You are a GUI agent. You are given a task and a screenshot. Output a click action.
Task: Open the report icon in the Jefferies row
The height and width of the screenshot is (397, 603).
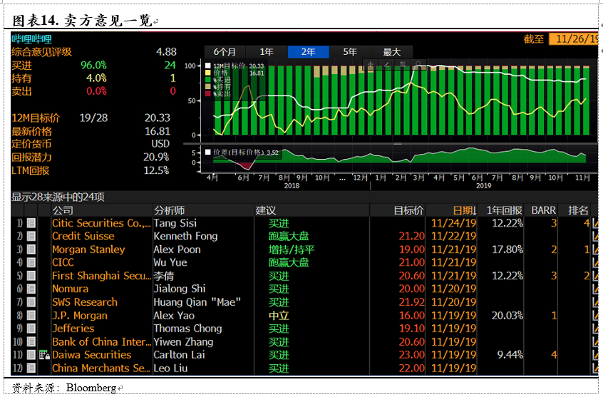pos(31,329)
